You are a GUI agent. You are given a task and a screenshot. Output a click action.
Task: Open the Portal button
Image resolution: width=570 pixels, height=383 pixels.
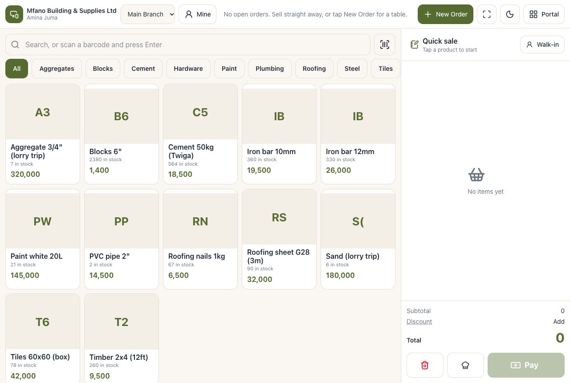point(544,14)
